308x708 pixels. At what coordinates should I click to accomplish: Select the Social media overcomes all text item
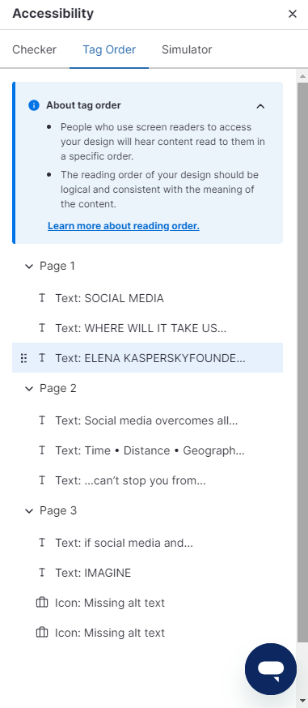tap(147, 420)
